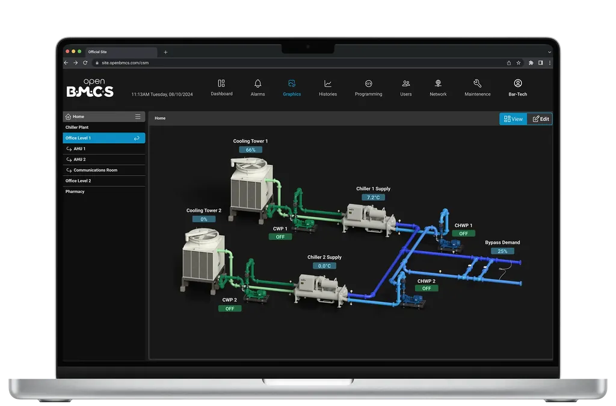This screenshot has width=616, height=406.
Task: Open AHU 2 sub-page
Action: [103, 159]
